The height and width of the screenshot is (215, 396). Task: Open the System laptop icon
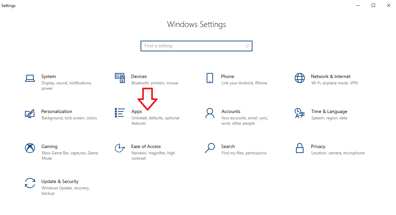[30, 78]
